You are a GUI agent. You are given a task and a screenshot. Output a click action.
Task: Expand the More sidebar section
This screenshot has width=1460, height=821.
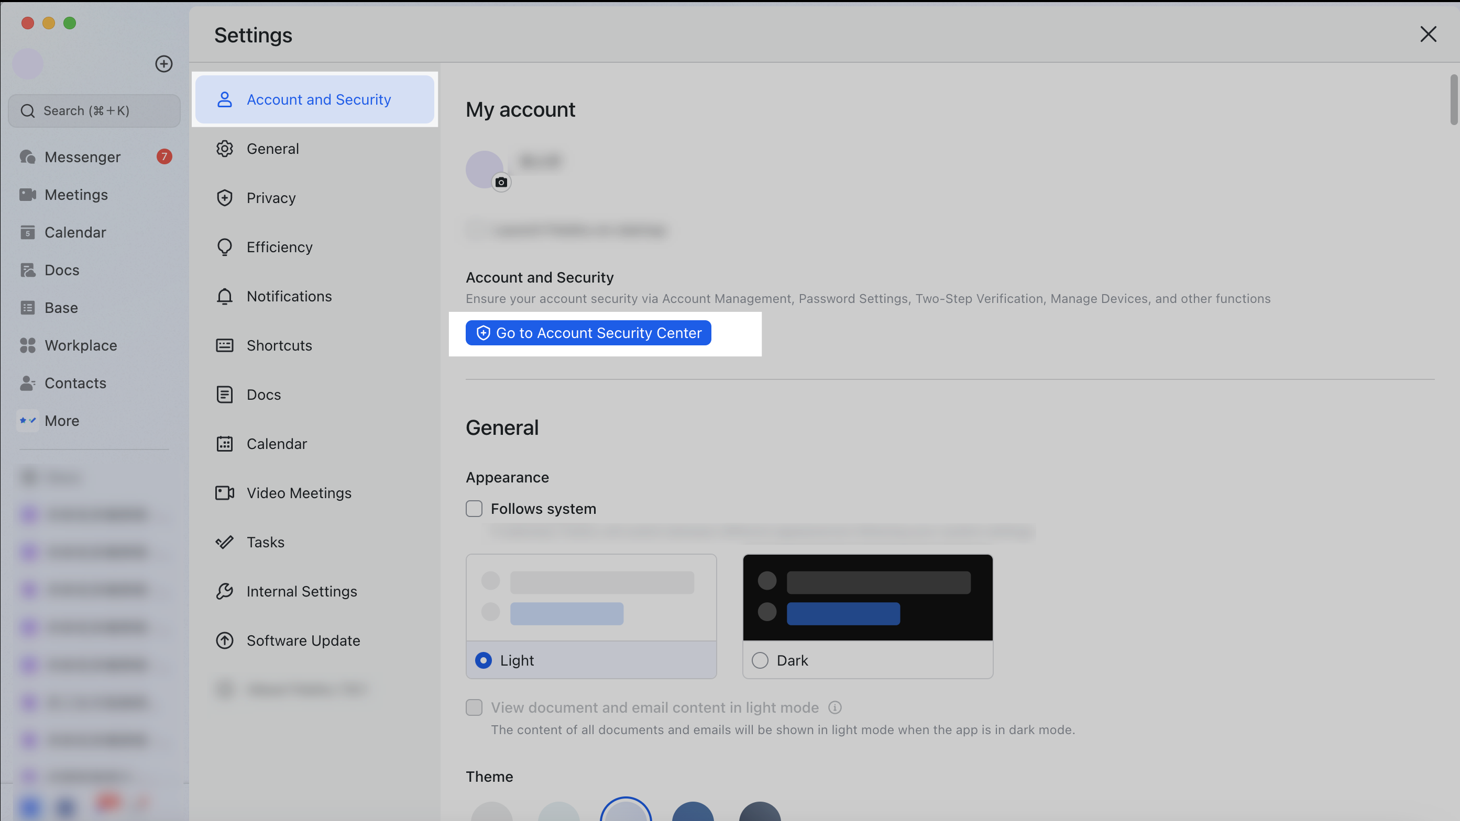(x=61, y=420)
